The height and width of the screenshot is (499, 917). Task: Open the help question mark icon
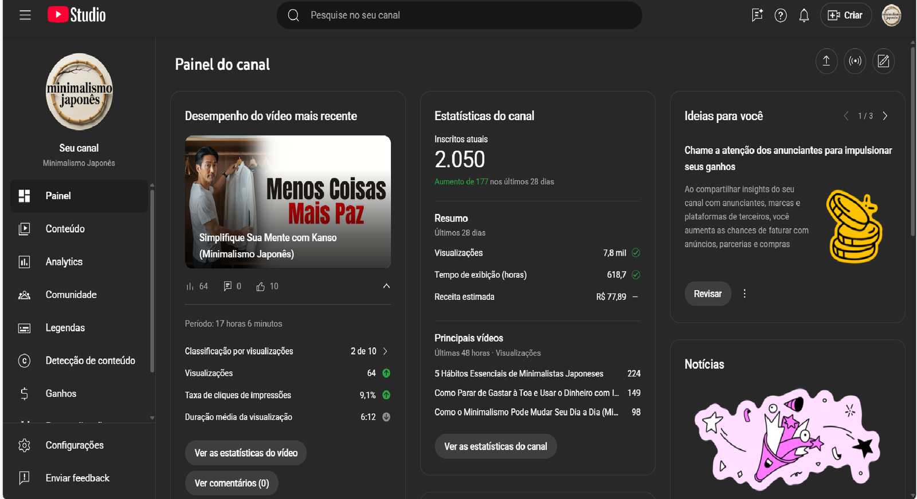(781, 15)
